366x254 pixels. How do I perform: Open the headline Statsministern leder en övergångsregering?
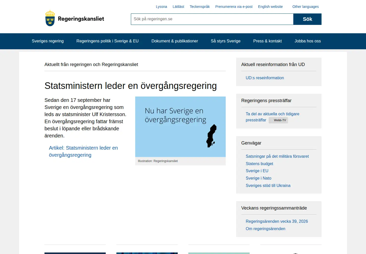[131, 86]
